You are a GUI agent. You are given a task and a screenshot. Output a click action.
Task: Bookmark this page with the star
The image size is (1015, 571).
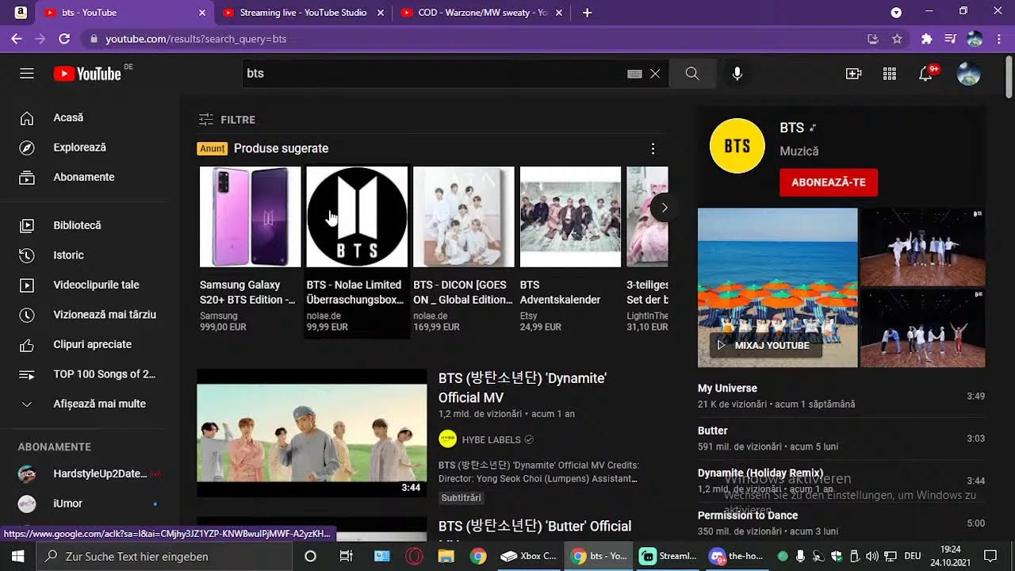tap(897, 38)
